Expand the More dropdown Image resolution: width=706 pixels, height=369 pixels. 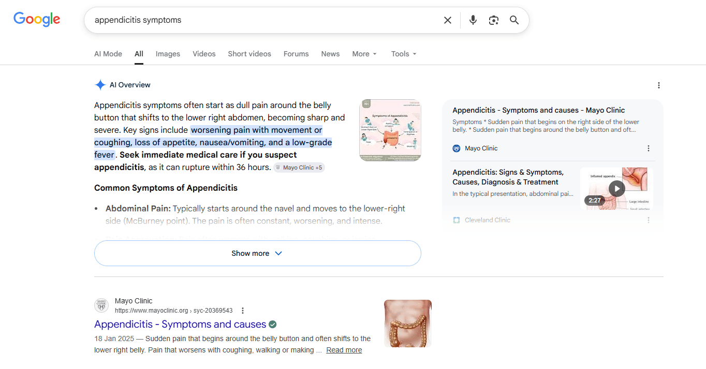point(364,54)
